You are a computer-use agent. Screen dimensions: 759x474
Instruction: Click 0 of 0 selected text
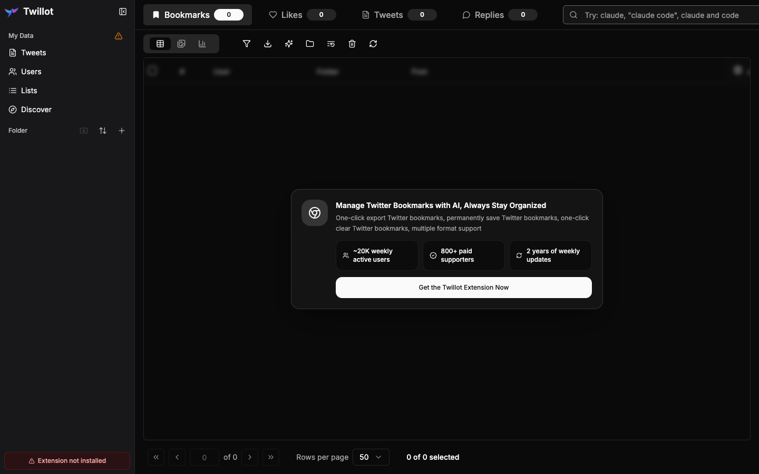[433, 457]
